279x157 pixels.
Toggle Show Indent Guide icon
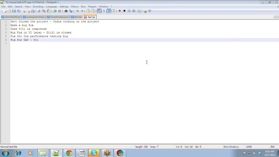(x=109, y=11)
